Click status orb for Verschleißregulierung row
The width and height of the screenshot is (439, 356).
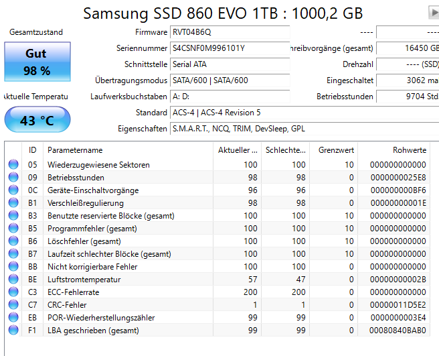point(13,202)
